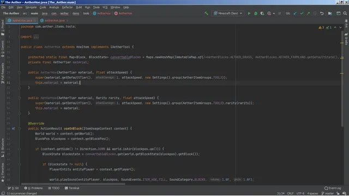Open the Terminal tool window button

[72, 188]
